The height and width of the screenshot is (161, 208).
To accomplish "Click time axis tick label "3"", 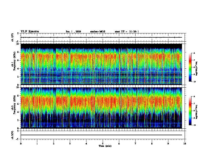I will pos(70,143).
